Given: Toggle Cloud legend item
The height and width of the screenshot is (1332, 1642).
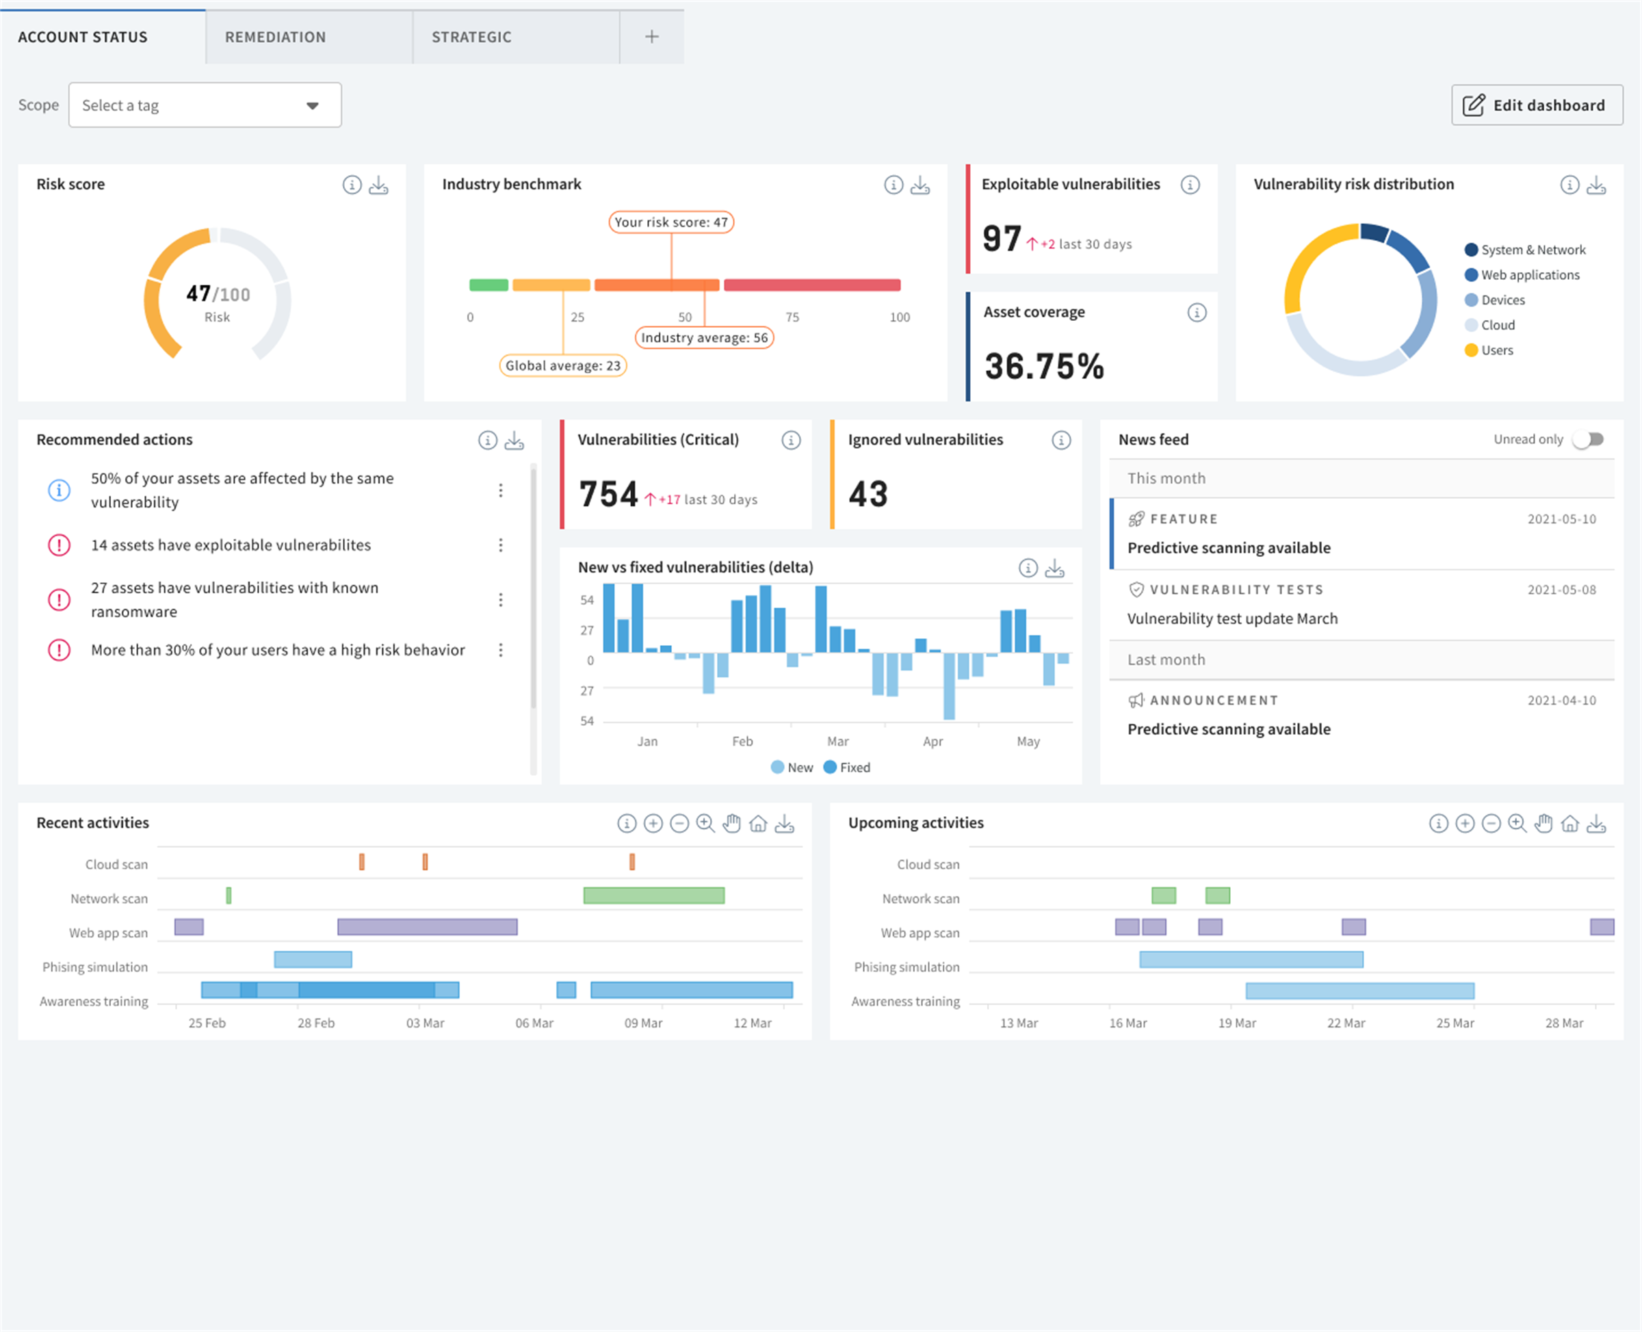Looking at the screenshot, I should click(x=1489, y=326).
